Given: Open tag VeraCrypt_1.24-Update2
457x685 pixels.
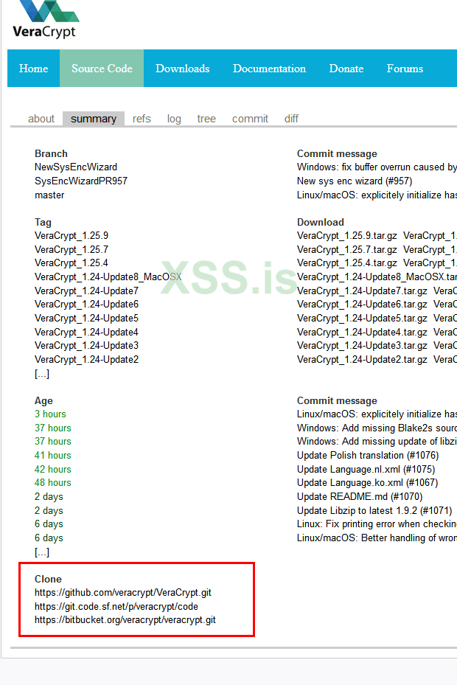Looking at the screenshot, I should [86, 360].
